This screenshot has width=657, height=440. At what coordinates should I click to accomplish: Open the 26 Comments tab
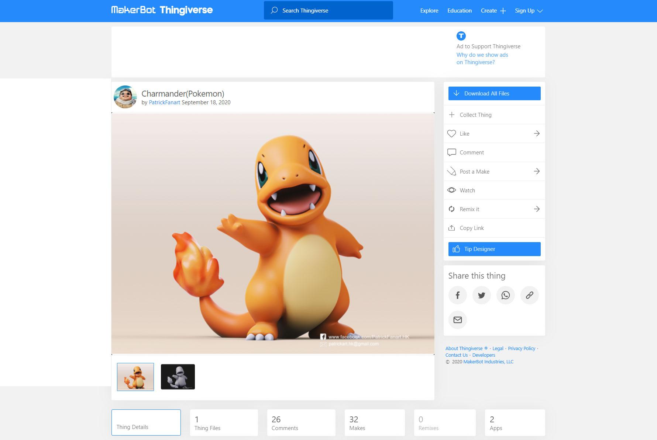[x=301, y=422]
